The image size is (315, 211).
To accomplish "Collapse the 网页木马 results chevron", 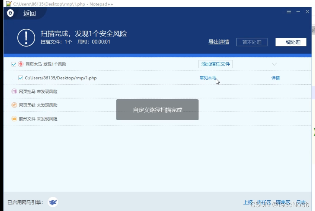I will pyautogui.click(x=274, y=64).
